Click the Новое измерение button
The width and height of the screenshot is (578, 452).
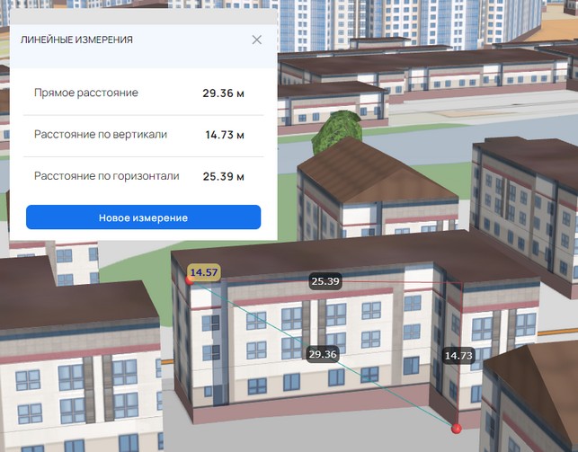[143, 218]
